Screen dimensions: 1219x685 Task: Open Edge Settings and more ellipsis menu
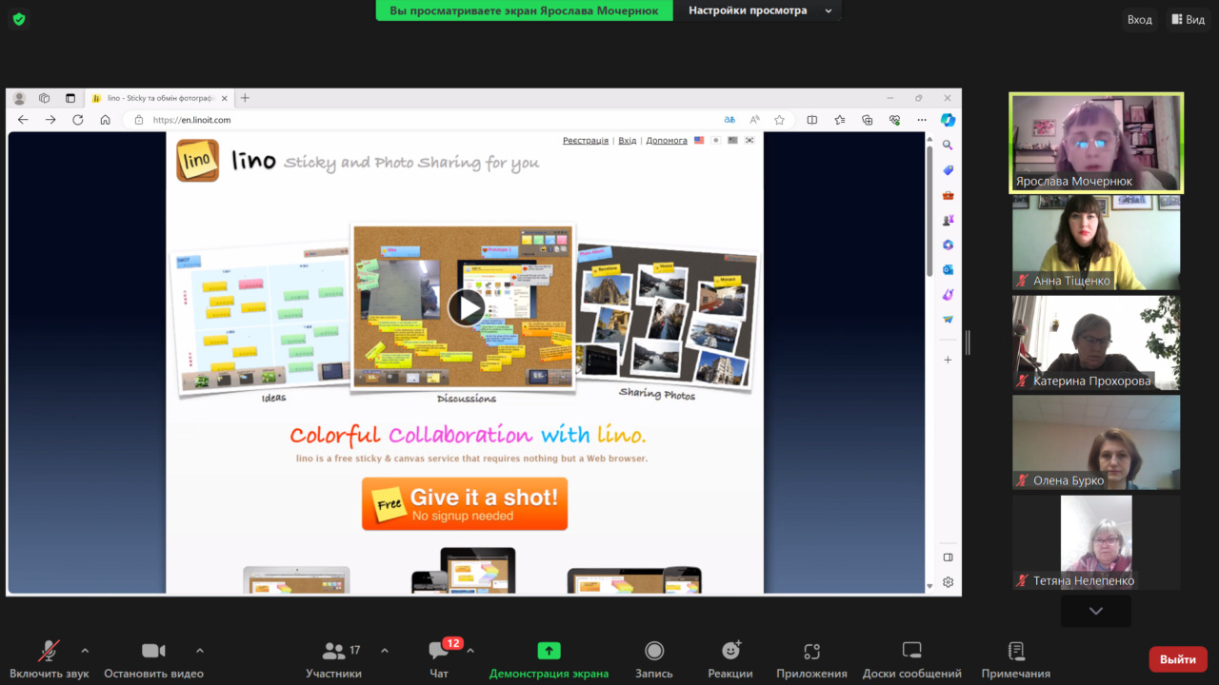pyautogui.click(x=922, y=120)
